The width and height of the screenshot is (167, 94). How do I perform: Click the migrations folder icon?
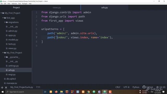tap(7, 22)
